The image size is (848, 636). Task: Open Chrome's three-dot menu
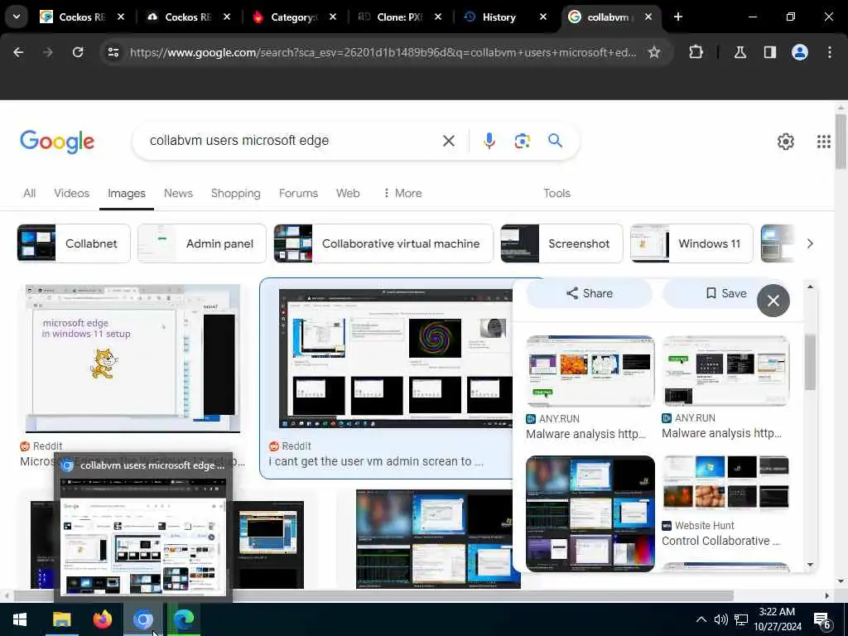coord(830,52)
